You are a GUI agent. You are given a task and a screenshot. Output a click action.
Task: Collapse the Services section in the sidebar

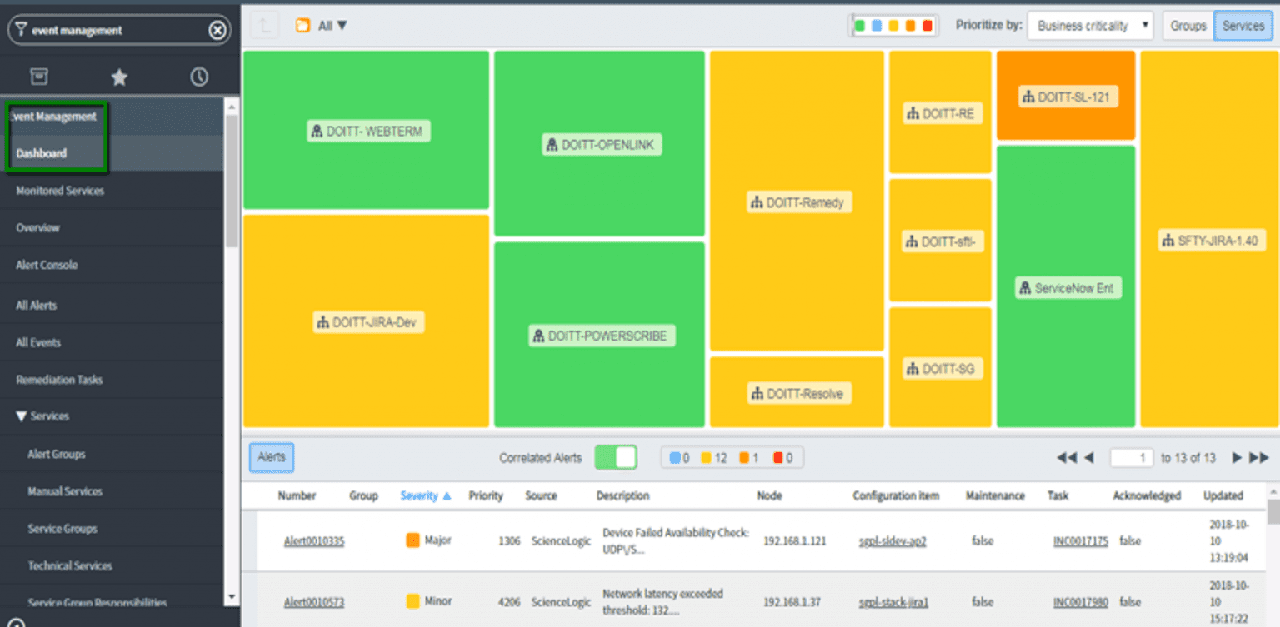[19, 416]
